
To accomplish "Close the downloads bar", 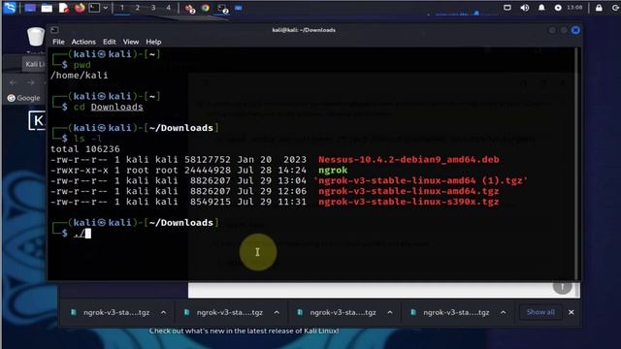I will coord(572,312).
